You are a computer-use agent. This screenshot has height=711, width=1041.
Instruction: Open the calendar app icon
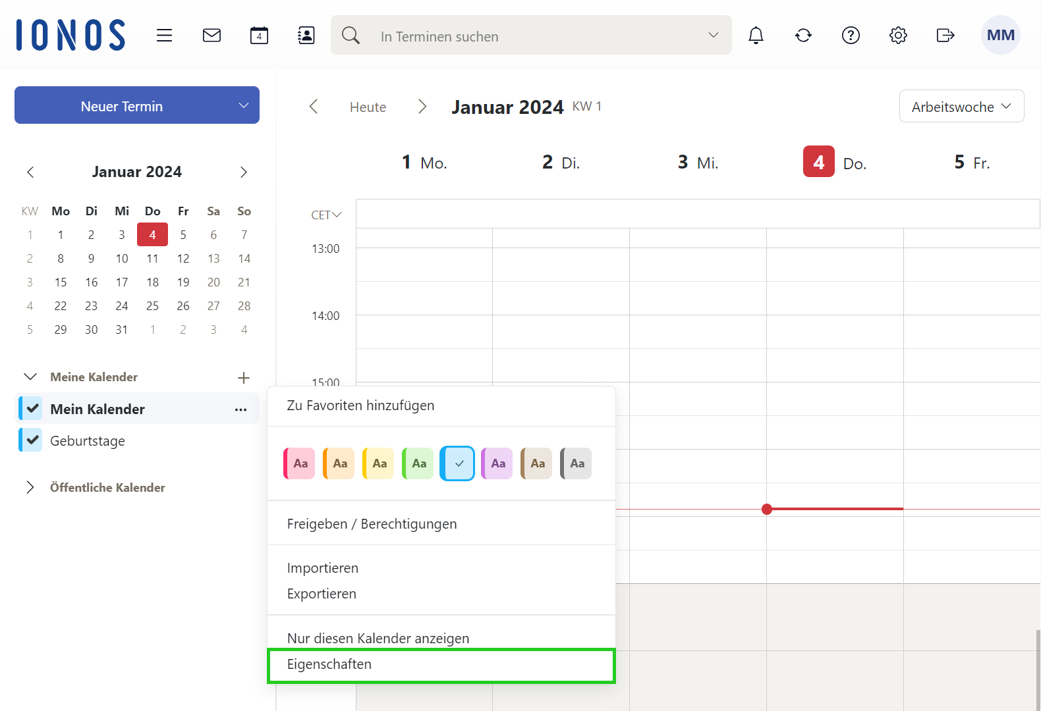[259, 36]
